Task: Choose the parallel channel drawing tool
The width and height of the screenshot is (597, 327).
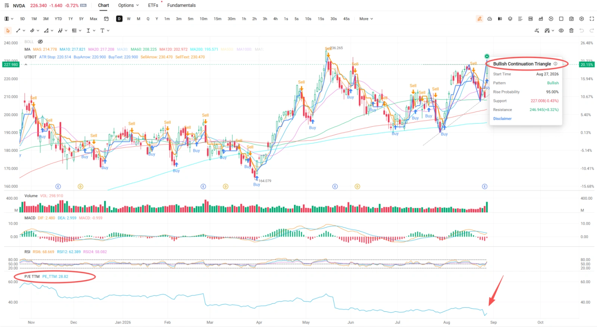Action: 32,31
